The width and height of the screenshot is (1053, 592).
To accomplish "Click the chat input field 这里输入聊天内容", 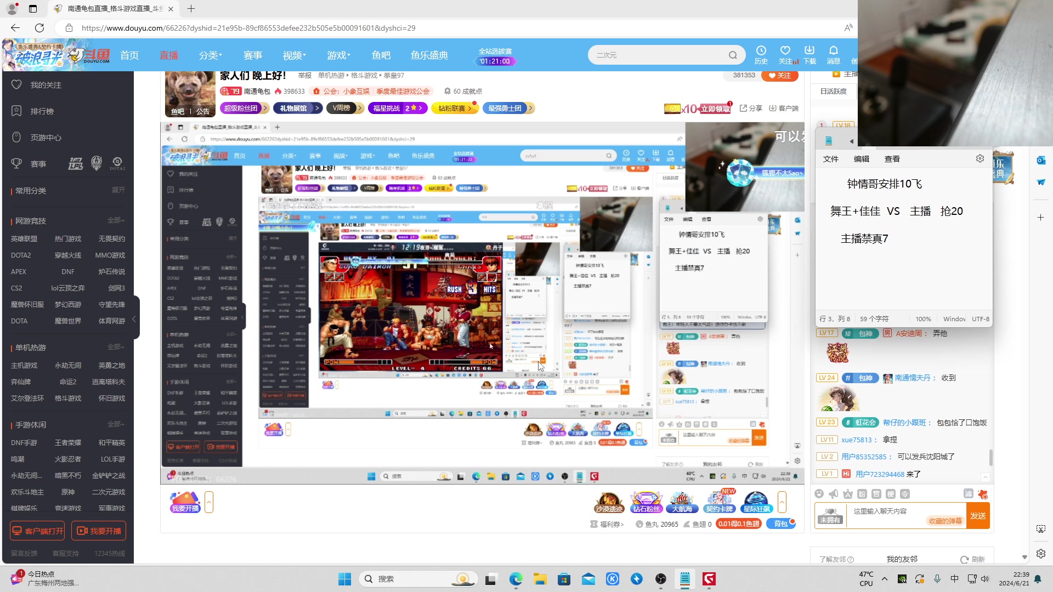I will click(x=888, y=511).
